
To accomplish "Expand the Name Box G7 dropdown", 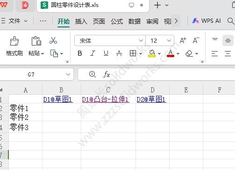I will coord(68,74).
